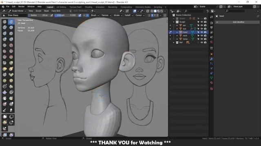The height and width of the screenshot is (146, 261).
Task: Open the Face Sets menu
Action: [56, 11]
